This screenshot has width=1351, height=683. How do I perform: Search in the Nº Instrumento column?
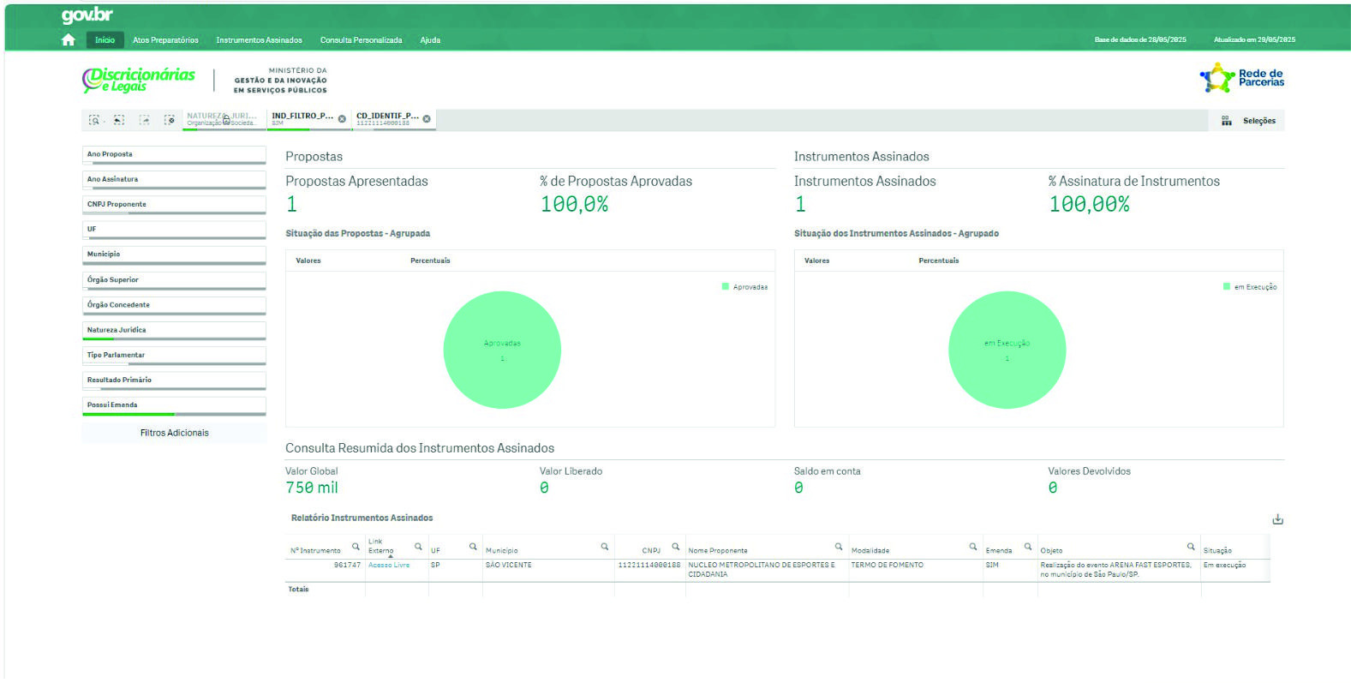(x=356, y=547)
